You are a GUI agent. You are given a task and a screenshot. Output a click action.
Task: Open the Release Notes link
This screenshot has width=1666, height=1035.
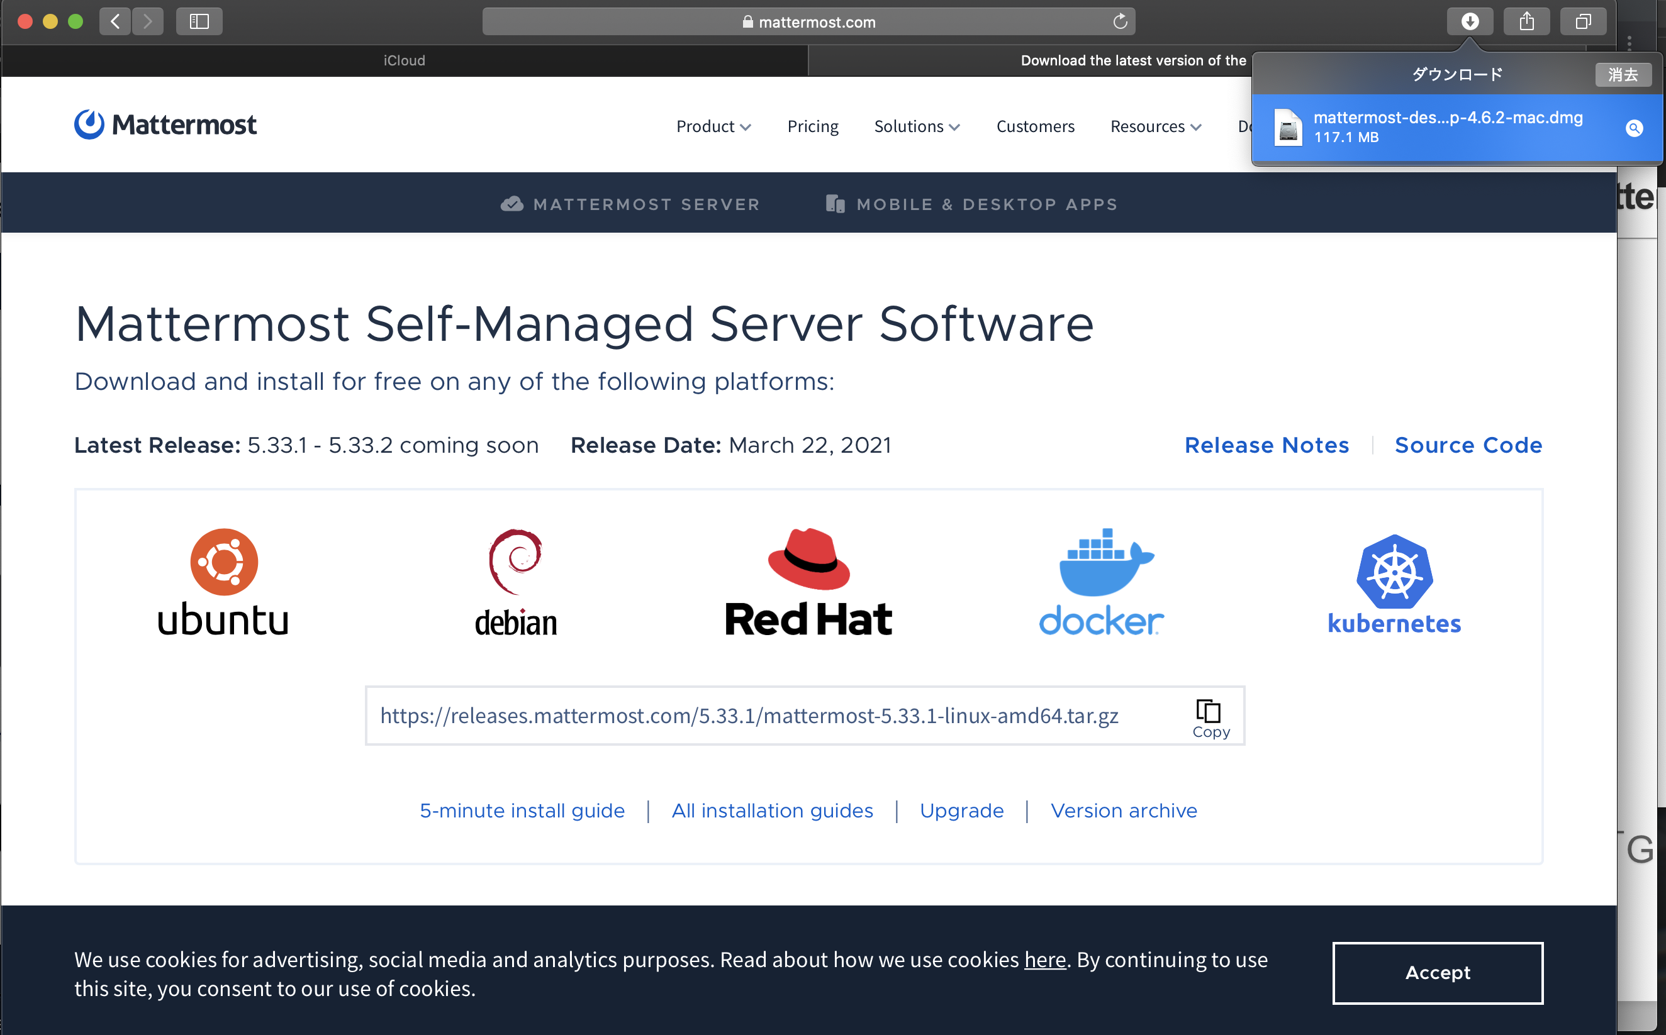[x=1266, y=445]
